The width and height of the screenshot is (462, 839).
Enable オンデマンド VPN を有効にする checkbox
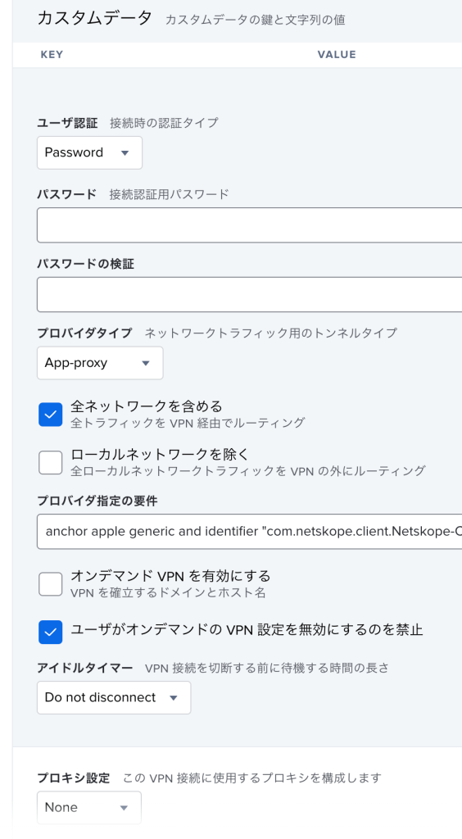[50, 583]
